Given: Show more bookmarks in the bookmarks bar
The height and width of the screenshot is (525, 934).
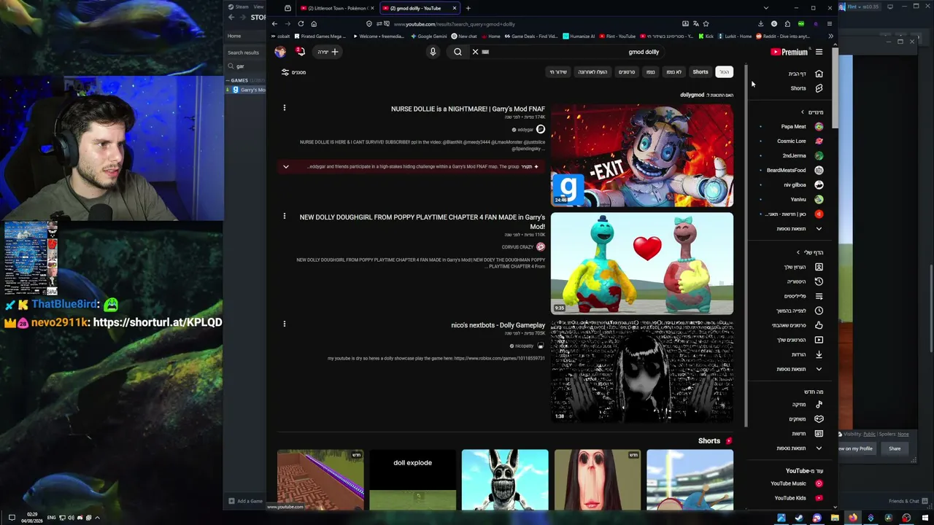Looking at the screenshot, I should [830, 36].
